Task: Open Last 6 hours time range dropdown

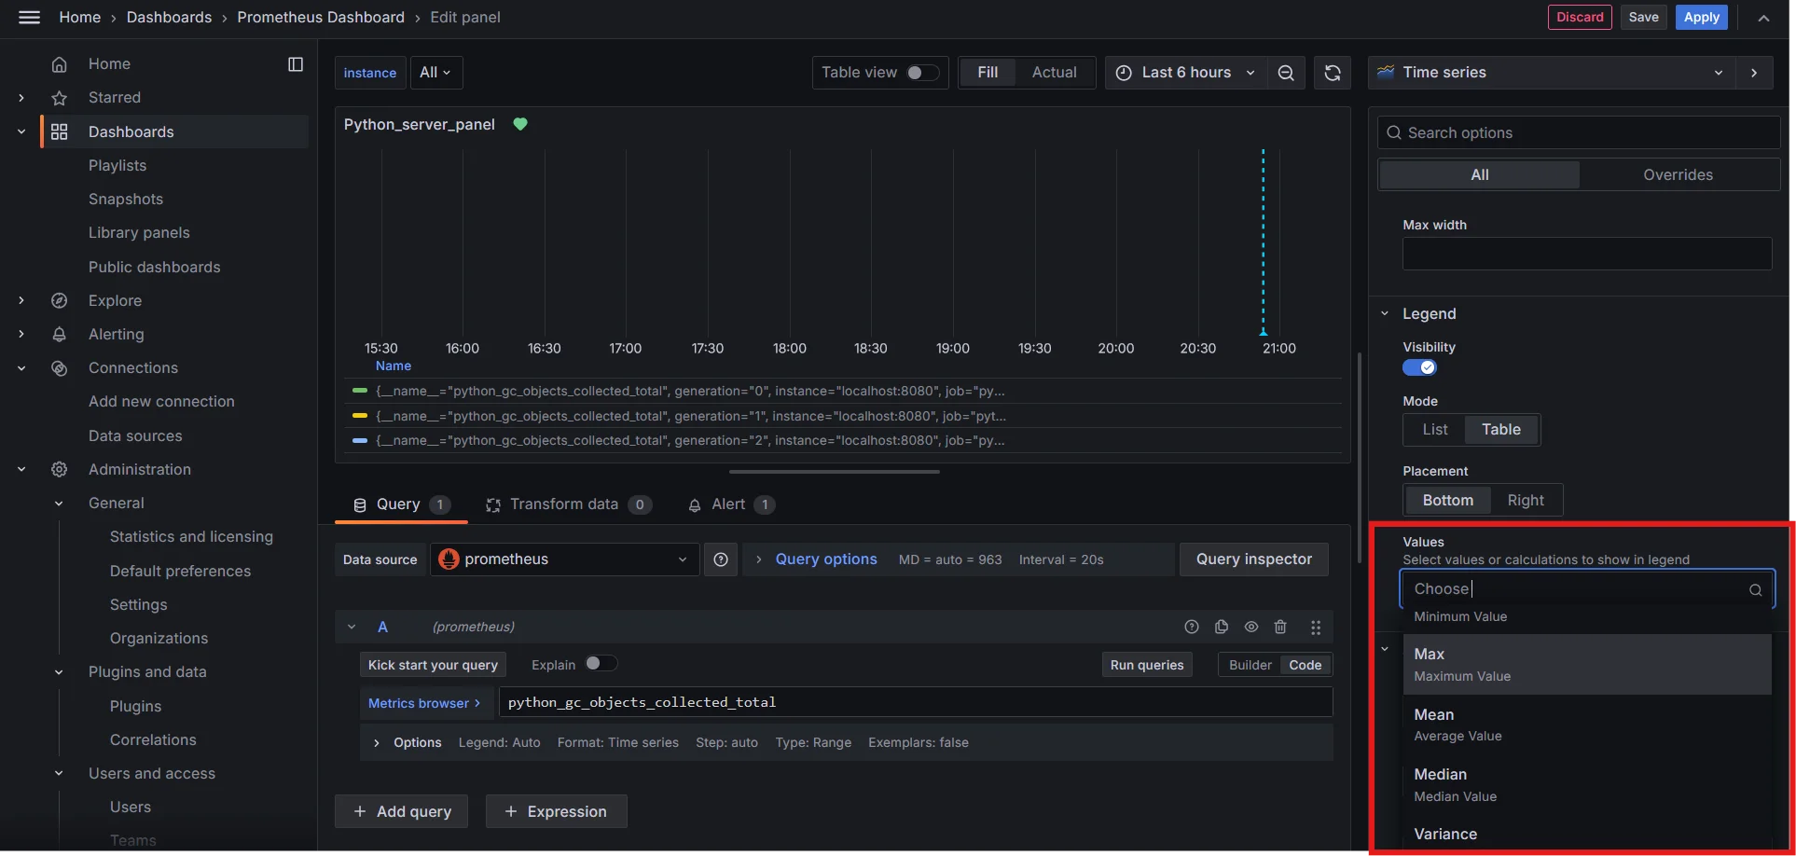Action: (x=1185, y=73)
